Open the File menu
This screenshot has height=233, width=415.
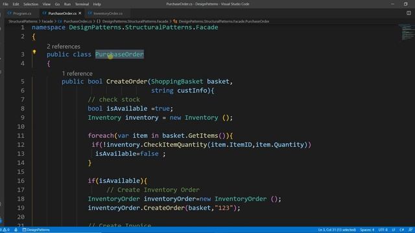[5, 5]
